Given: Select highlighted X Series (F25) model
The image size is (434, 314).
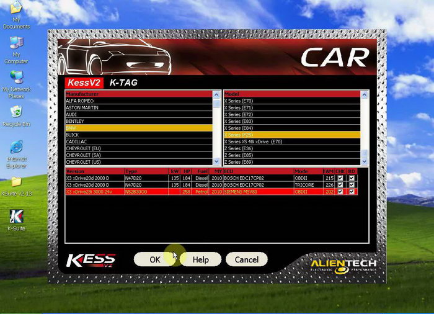Looking at the screenshot, I should pyautogui.click(x=292, y=135).
